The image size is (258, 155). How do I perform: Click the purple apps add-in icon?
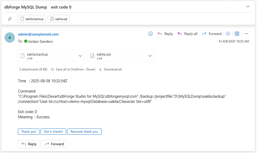[x=228, y=34]
